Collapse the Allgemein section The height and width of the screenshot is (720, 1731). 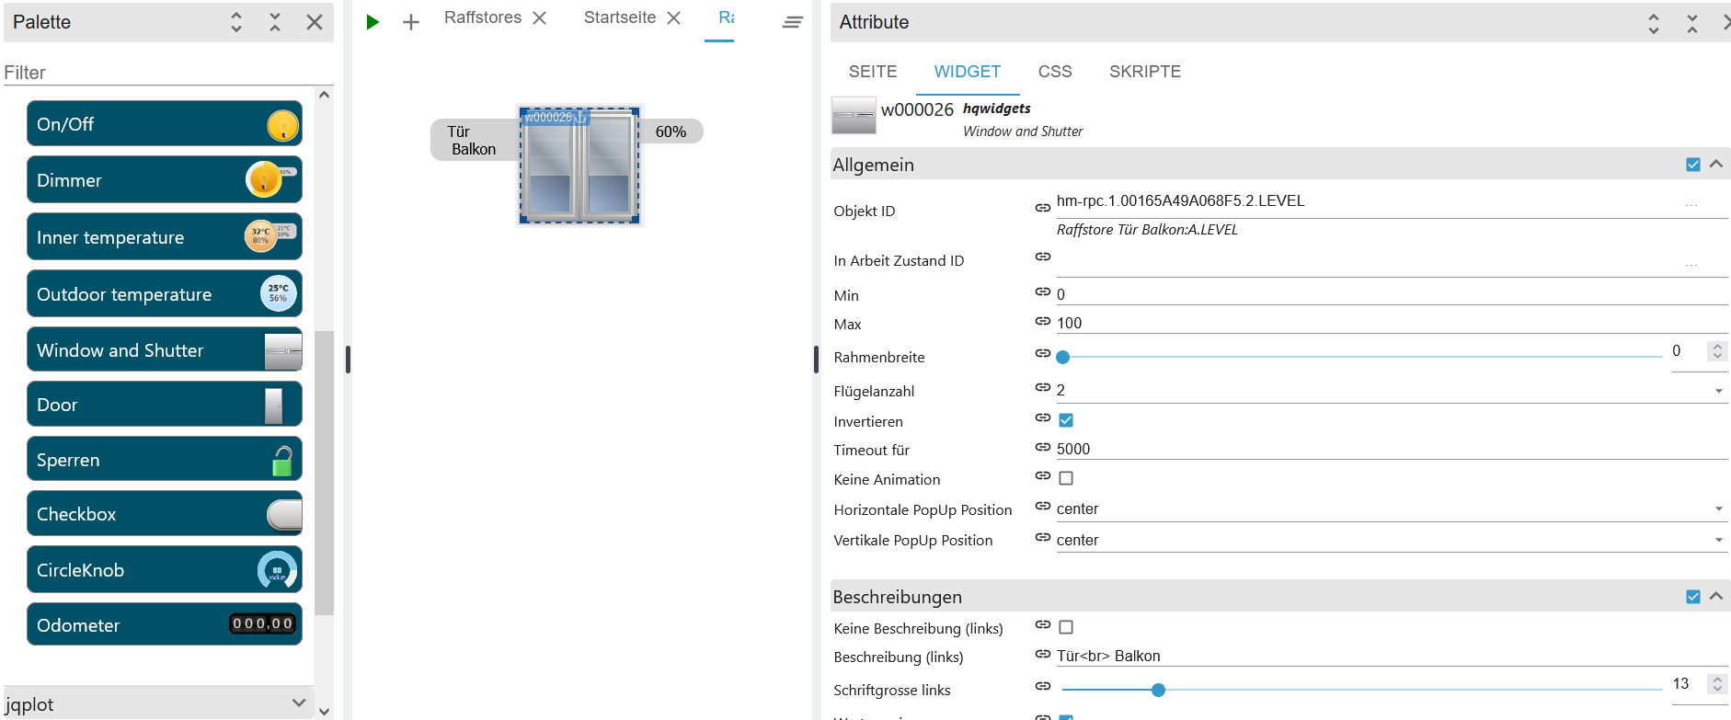[x=1716, y=164]
